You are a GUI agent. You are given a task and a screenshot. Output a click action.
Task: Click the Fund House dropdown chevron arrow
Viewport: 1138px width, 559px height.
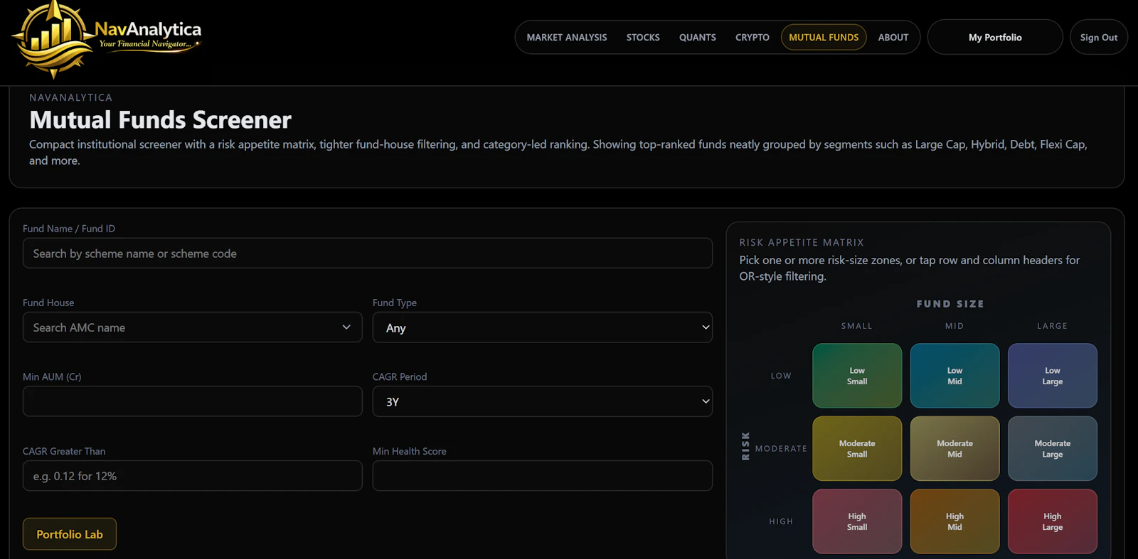coord(346,327)
